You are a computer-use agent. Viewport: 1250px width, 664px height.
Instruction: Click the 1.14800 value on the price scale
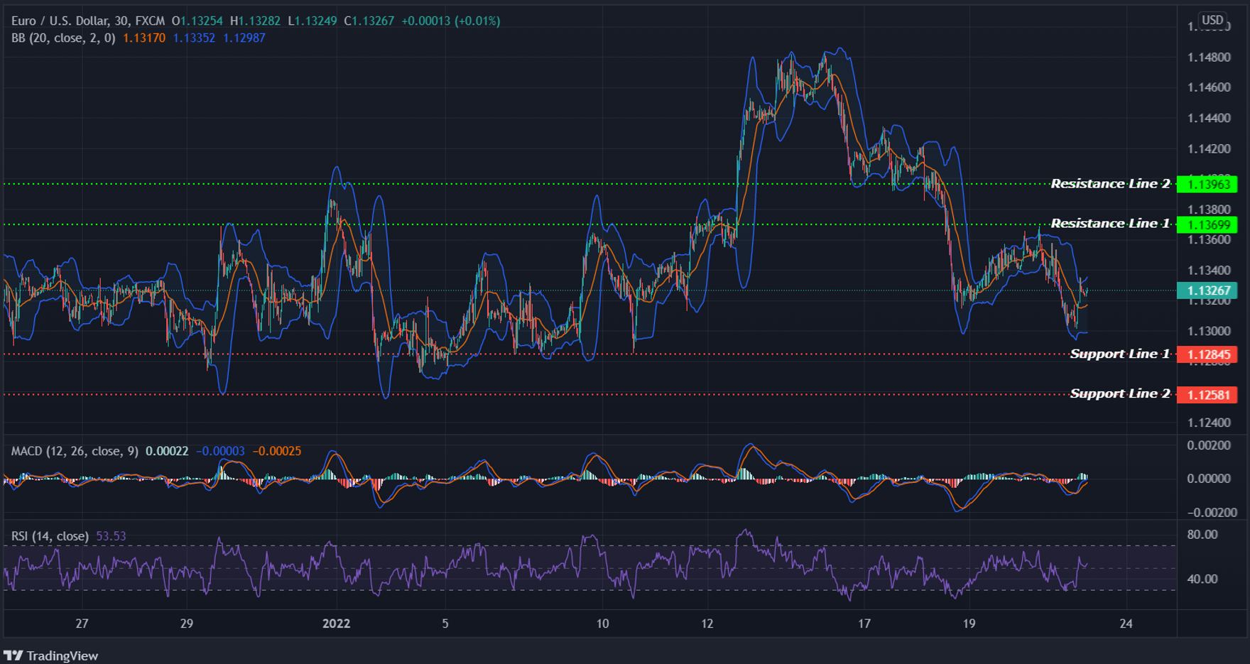pos(1210,58)
